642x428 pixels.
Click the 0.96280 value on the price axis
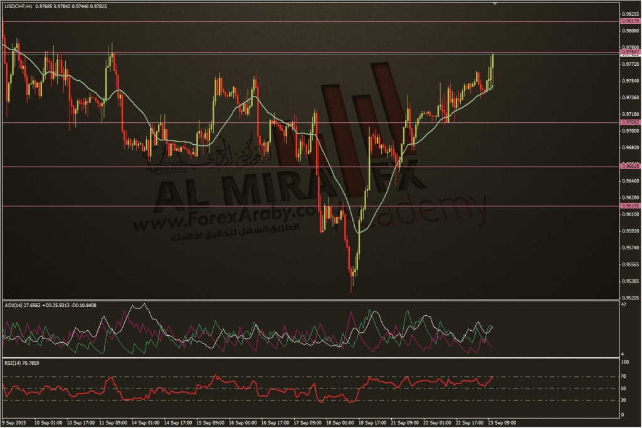(631, 197)
